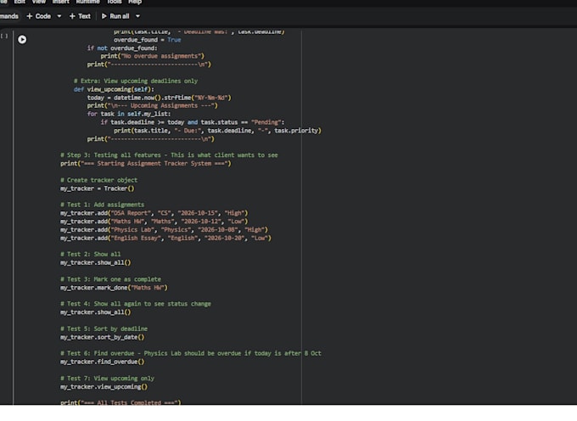Click the line 'if task.deadline >= today and task.status'
The height and width of the screenshot is (421, 577).
193,122
